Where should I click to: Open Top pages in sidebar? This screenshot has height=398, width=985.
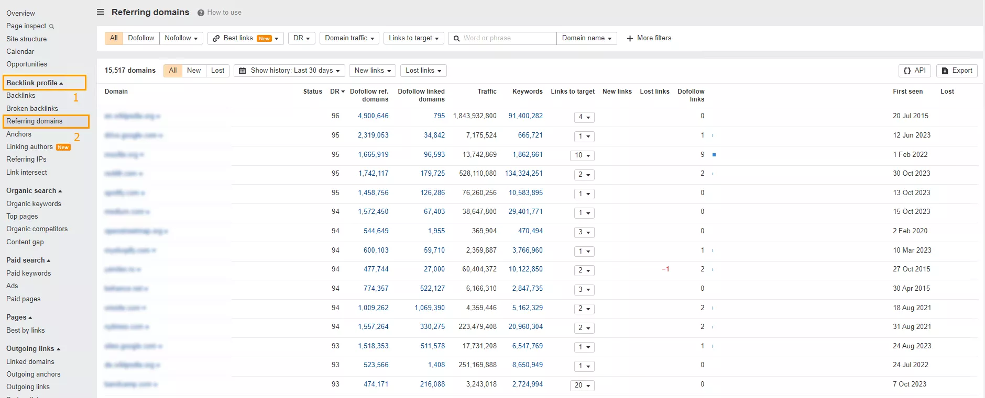point(22,217)
